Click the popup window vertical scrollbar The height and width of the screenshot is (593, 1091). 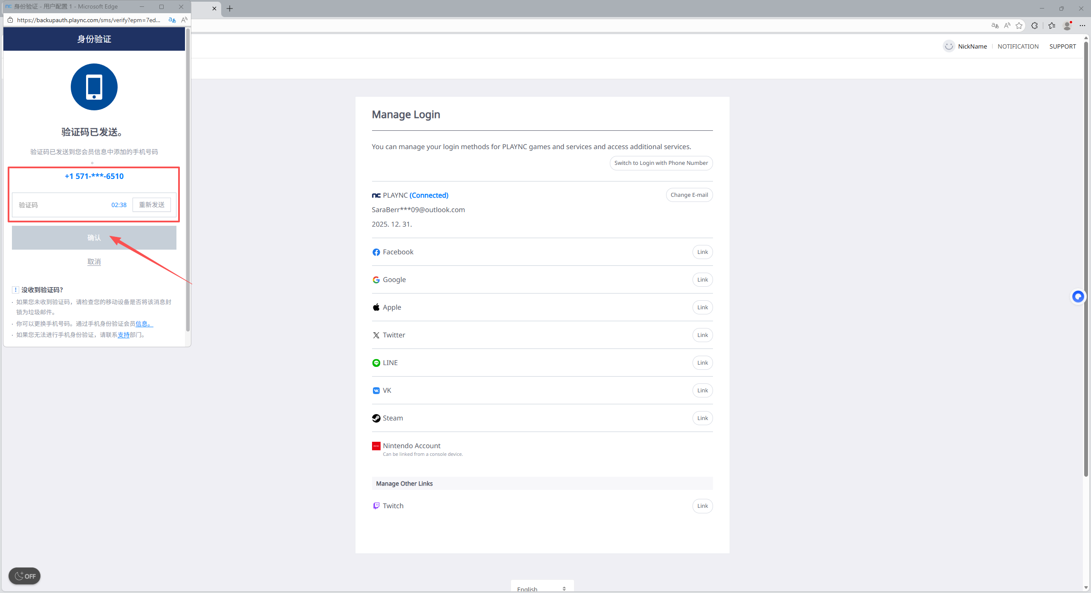coord(188,179)
